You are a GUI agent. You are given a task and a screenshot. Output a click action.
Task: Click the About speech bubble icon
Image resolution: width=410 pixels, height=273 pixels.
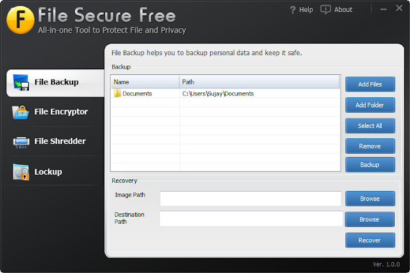(325, 10)
